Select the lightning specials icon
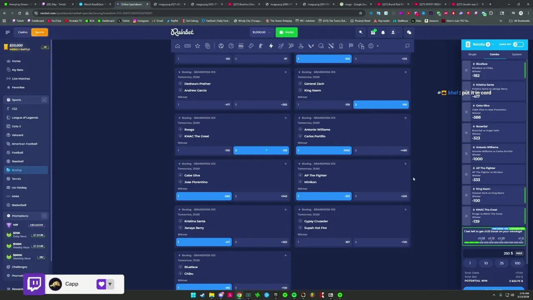 point(271,46)
